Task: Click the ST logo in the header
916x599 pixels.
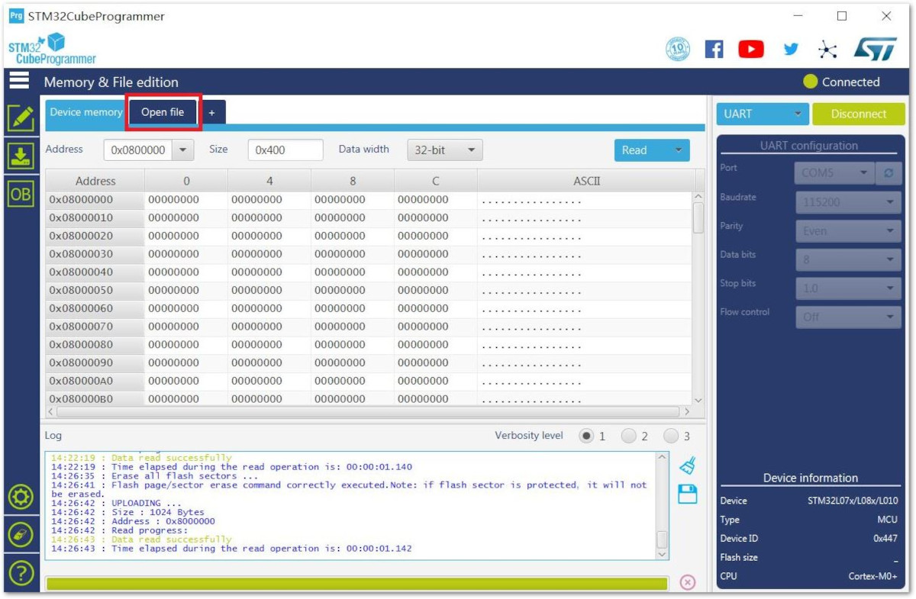Action: 875,50
